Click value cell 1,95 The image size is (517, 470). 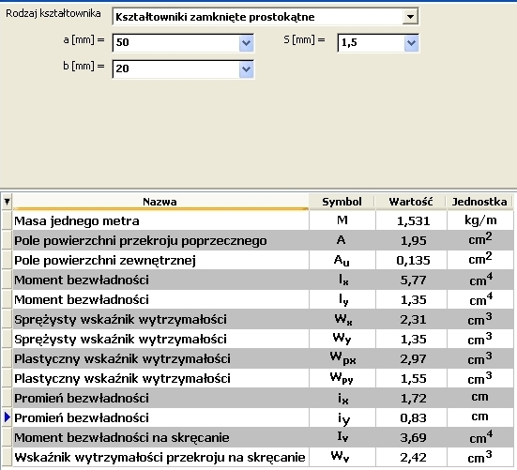tap(411, 240)
